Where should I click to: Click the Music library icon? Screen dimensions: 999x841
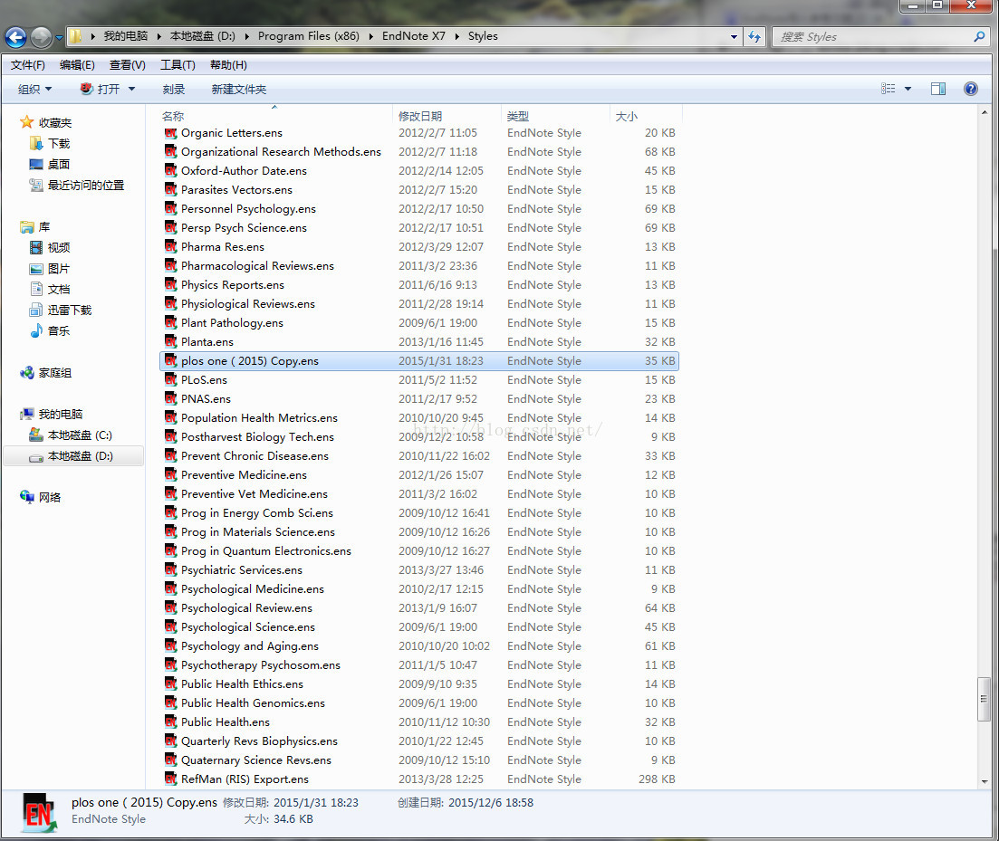[x=36, y=330]
